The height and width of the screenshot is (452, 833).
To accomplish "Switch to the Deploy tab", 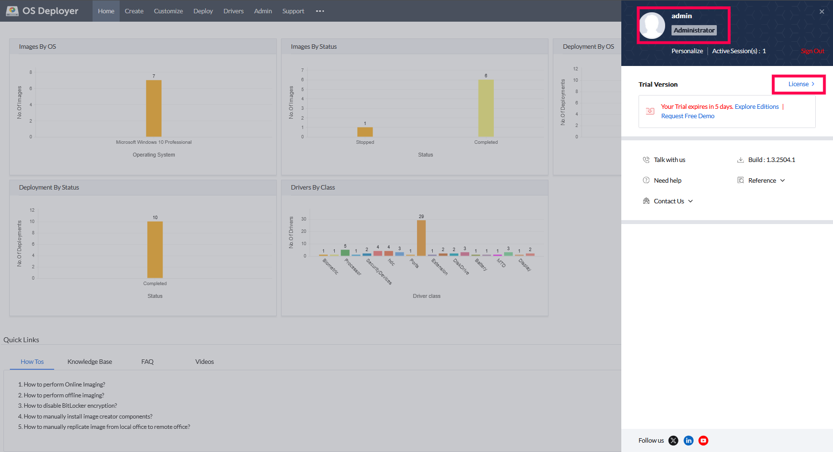I will [x=203, y=11].
